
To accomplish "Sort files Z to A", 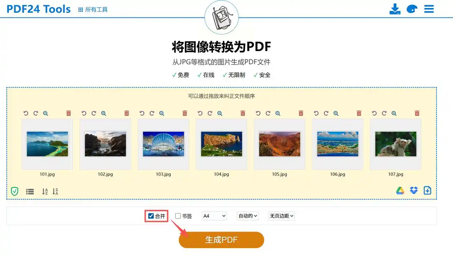I will 55,191.
